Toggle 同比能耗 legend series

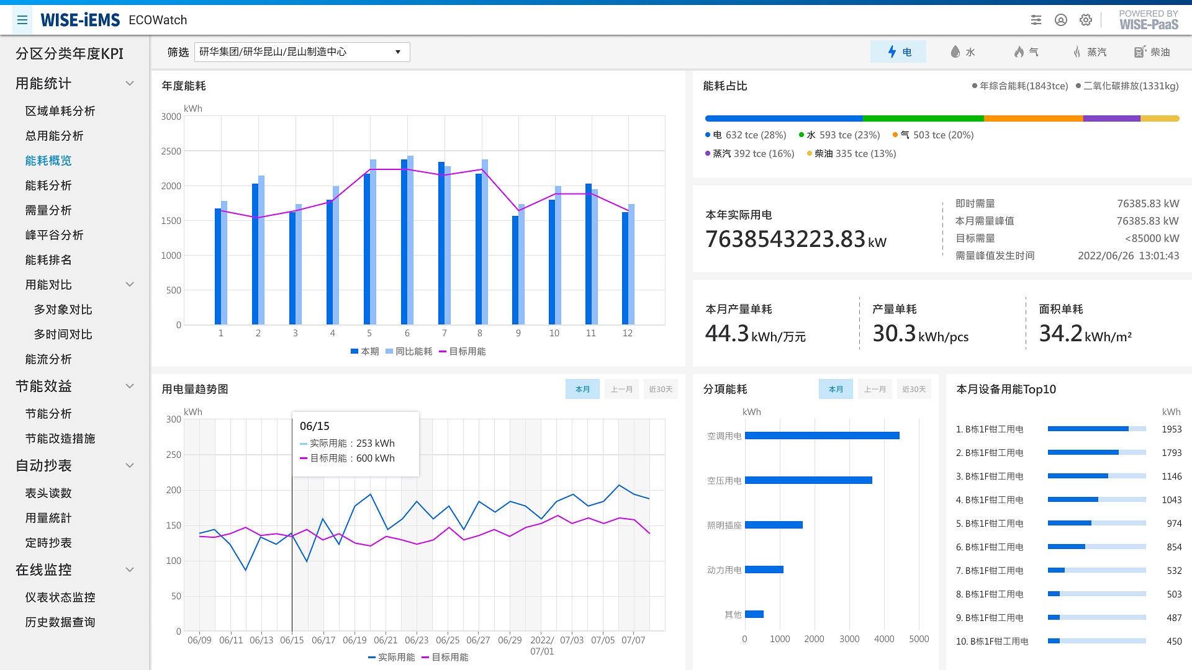[409, 351]
